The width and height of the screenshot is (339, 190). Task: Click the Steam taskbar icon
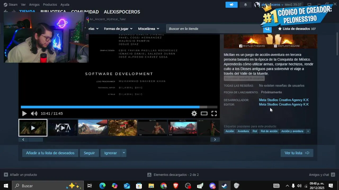tap(224, 186)
